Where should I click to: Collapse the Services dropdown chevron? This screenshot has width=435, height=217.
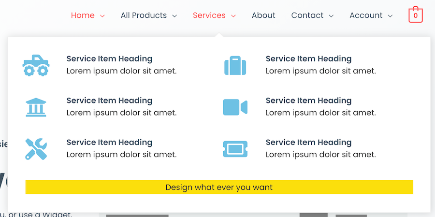[233, 16]
